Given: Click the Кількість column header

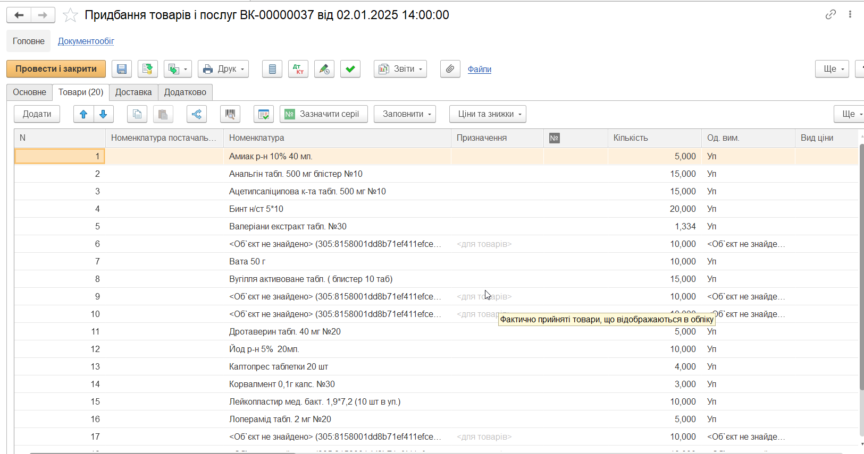Looking at the screenshot, I should [x=655, y=138].
